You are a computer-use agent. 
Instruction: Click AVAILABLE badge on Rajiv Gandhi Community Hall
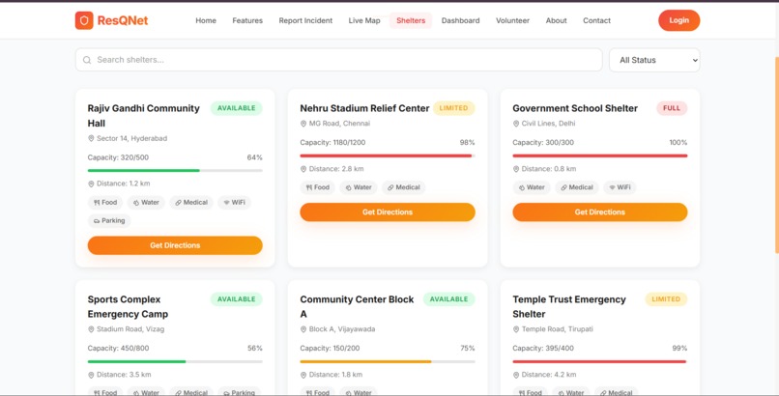237,108
